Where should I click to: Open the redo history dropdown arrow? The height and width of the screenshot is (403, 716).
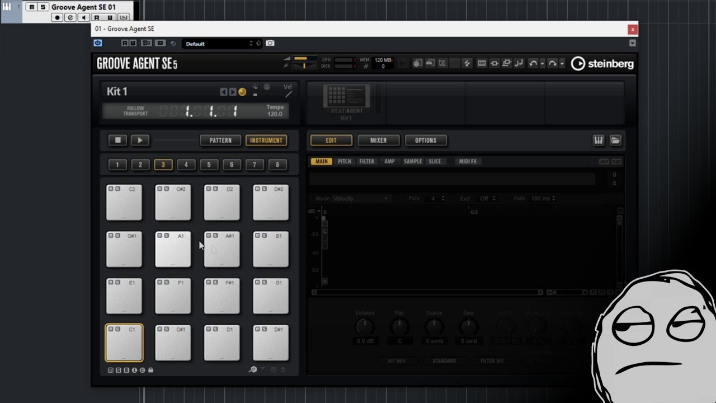562,64
